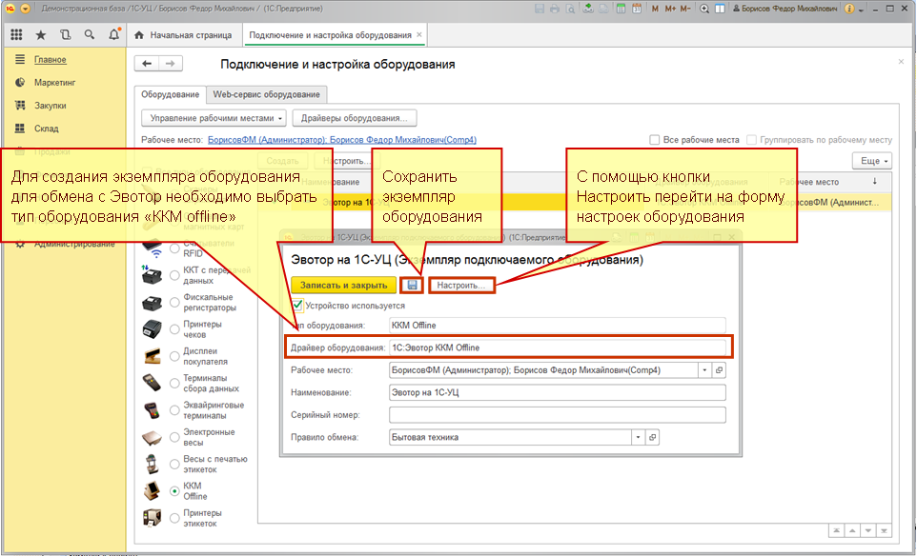Click the Back arrow button
The height and width of the screenshot is (556, 917).
pyautogui.click(x=147, y=64)
